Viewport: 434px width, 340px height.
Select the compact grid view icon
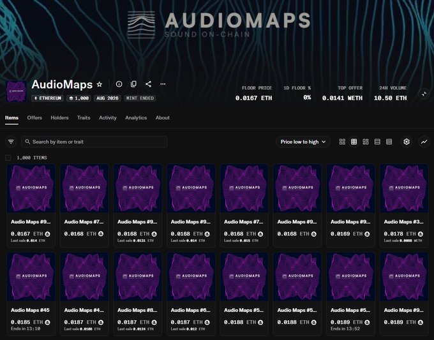point(354,142)
